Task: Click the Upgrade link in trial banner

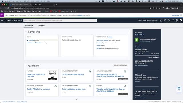Action: [80, 15]
